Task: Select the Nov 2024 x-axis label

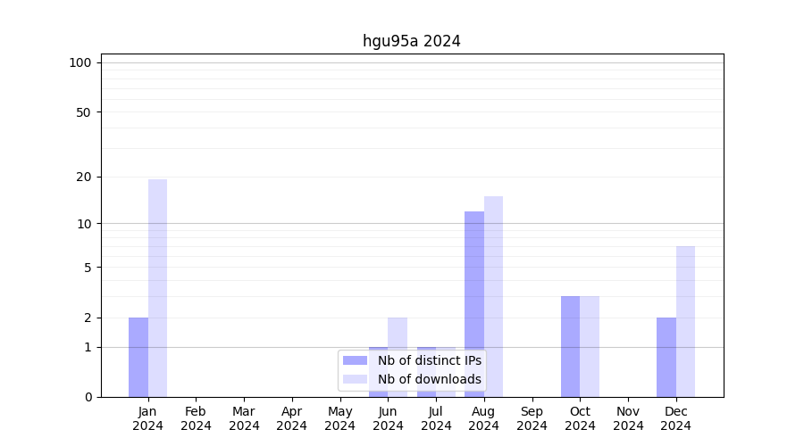Action: coord(628,418)
